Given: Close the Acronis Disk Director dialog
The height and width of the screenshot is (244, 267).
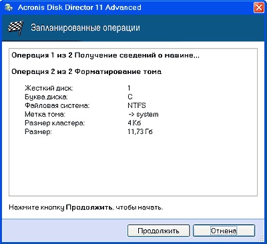Looking at the screenshot, I should (x=259, y=8).
